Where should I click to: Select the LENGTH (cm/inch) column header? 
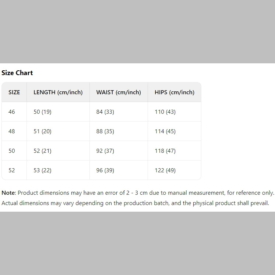coord(58,92)
